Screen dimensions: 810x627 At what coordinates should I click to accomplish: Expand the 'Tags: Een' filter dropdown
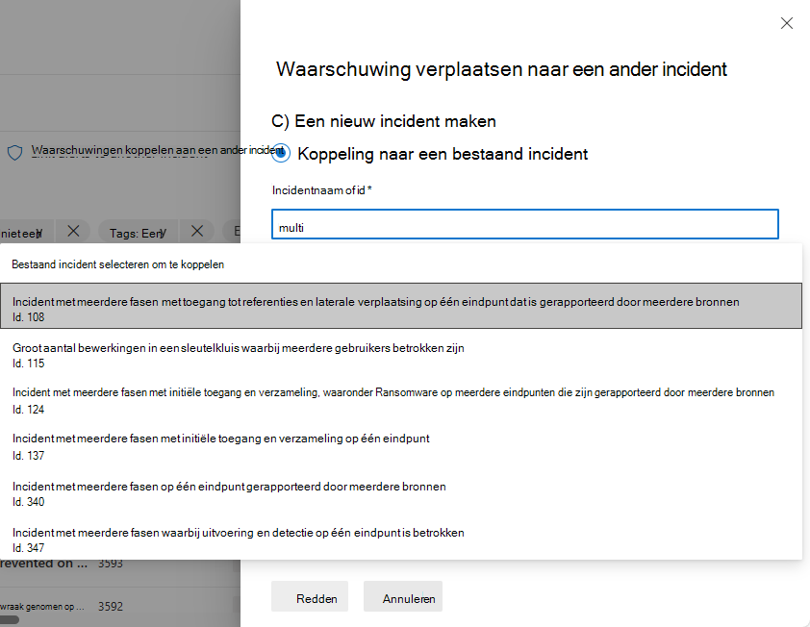pos(138,234)
